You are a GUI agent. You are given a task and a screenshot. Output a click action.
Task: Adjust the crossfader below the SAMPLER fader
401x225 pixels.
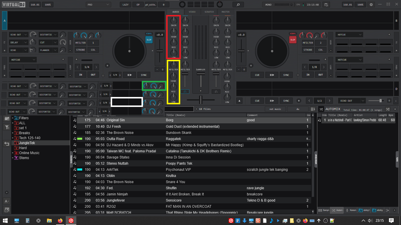click(x=201, y=100)
